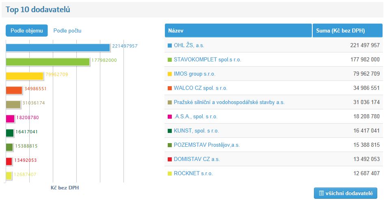This screenshot has height=200, width=385.
Task: Select the dark green bar labeled 16417041
Action: (x=10, y=133)
